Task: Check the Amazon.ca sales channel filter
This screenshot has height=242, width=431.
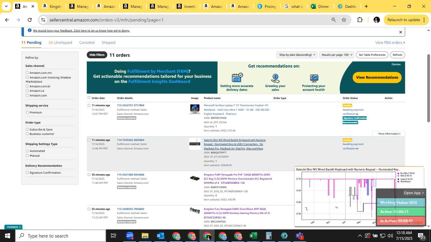Action: tap(27, 91)
